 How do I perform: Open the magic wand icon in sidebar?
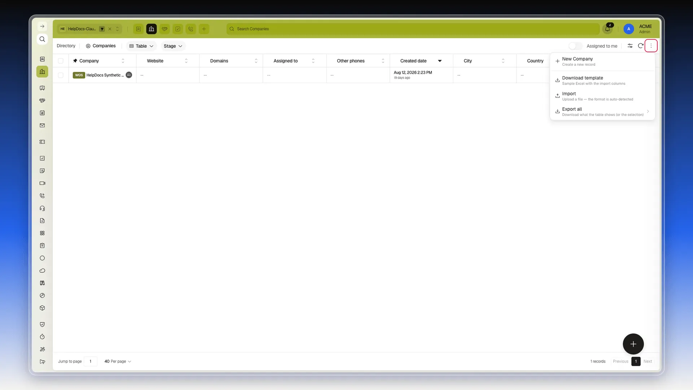(x=42, y=349)
